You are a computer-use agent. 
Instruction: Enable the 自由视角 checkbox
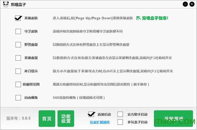[x=18, y=98]
